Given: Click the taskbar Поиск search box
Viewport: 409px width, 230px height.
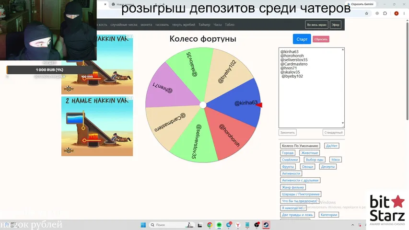Looking at the screenshot, I should pos(171,225).
